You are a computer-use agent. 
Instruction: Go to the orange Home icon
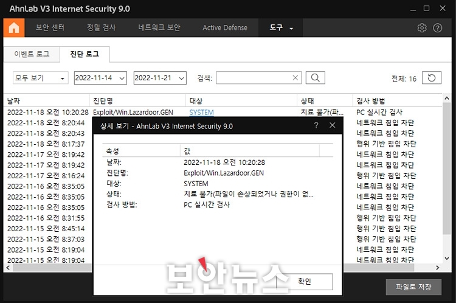(x=14, y=27)
